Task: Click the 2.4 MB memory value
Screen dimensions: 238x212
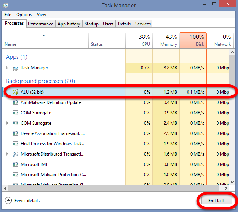Action: click(x=170, y=123)
